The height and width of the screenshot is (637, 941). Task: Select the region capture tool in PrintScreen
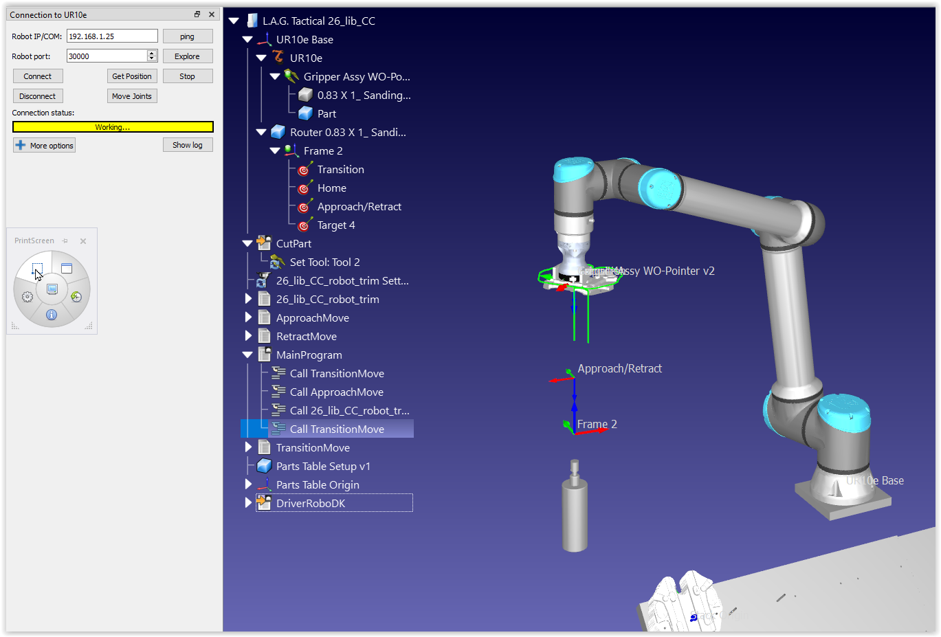pos(37,269)
